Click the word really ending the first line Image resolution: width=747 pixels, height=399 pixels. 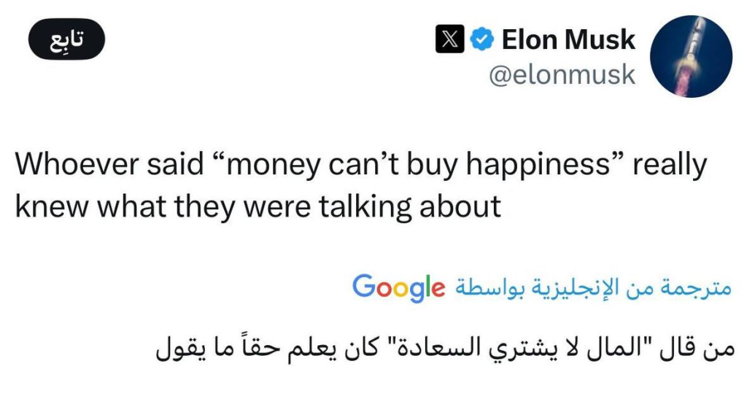click(x=669, y=165)
